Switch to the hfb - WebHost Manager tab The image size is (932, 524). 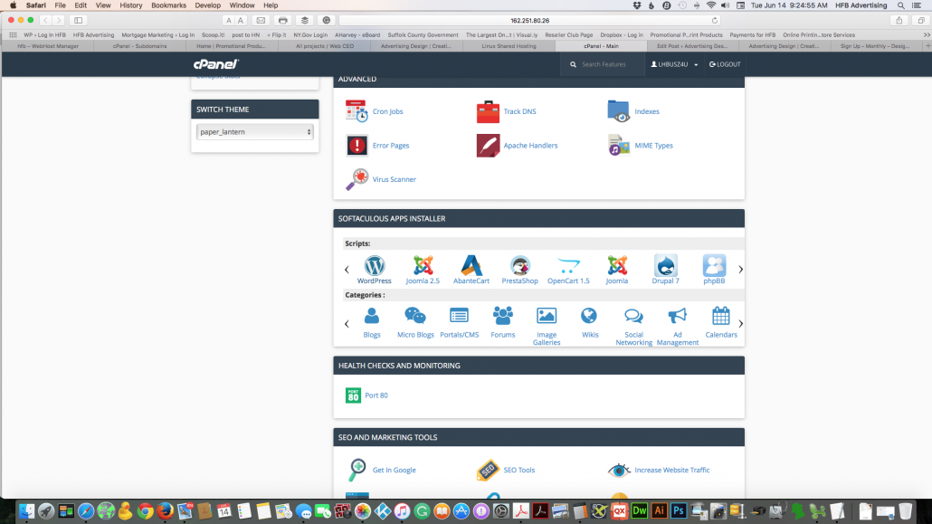click(48, 46)
